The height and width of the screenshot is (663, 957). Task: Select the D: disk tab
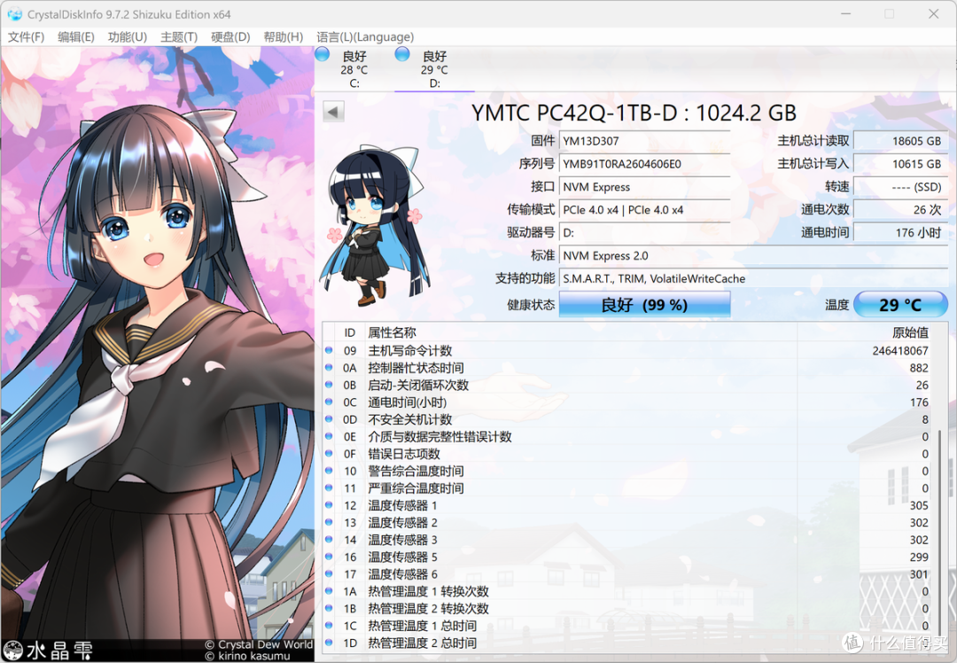tap(434, 69)
